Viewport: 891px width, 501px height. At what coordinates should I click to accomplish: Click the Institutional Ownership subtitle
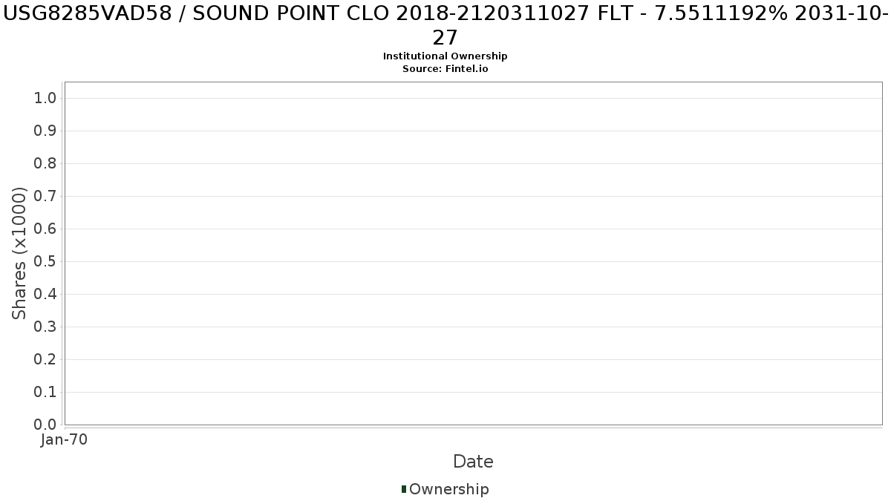[x=446, y=56]
